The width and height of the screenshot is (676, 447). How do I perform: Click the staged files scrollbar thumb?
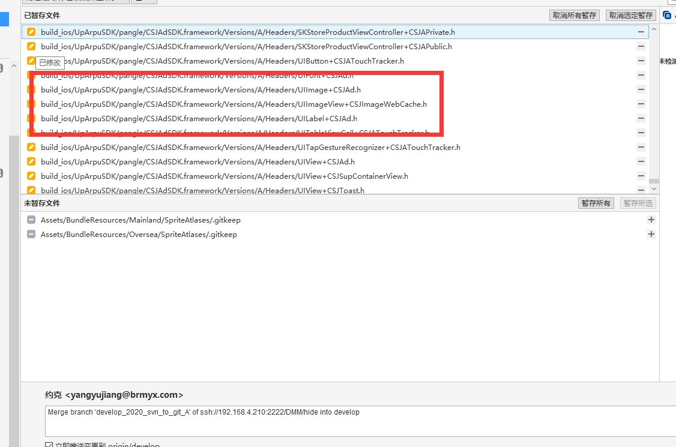pyautogui.click(x=654, y=181)
